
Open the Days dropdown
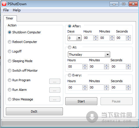[x=75, y=38]
